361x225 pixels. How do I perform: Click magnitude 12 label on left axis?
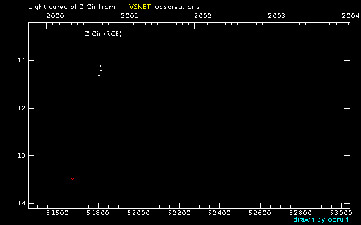click(x=21, y=108)
